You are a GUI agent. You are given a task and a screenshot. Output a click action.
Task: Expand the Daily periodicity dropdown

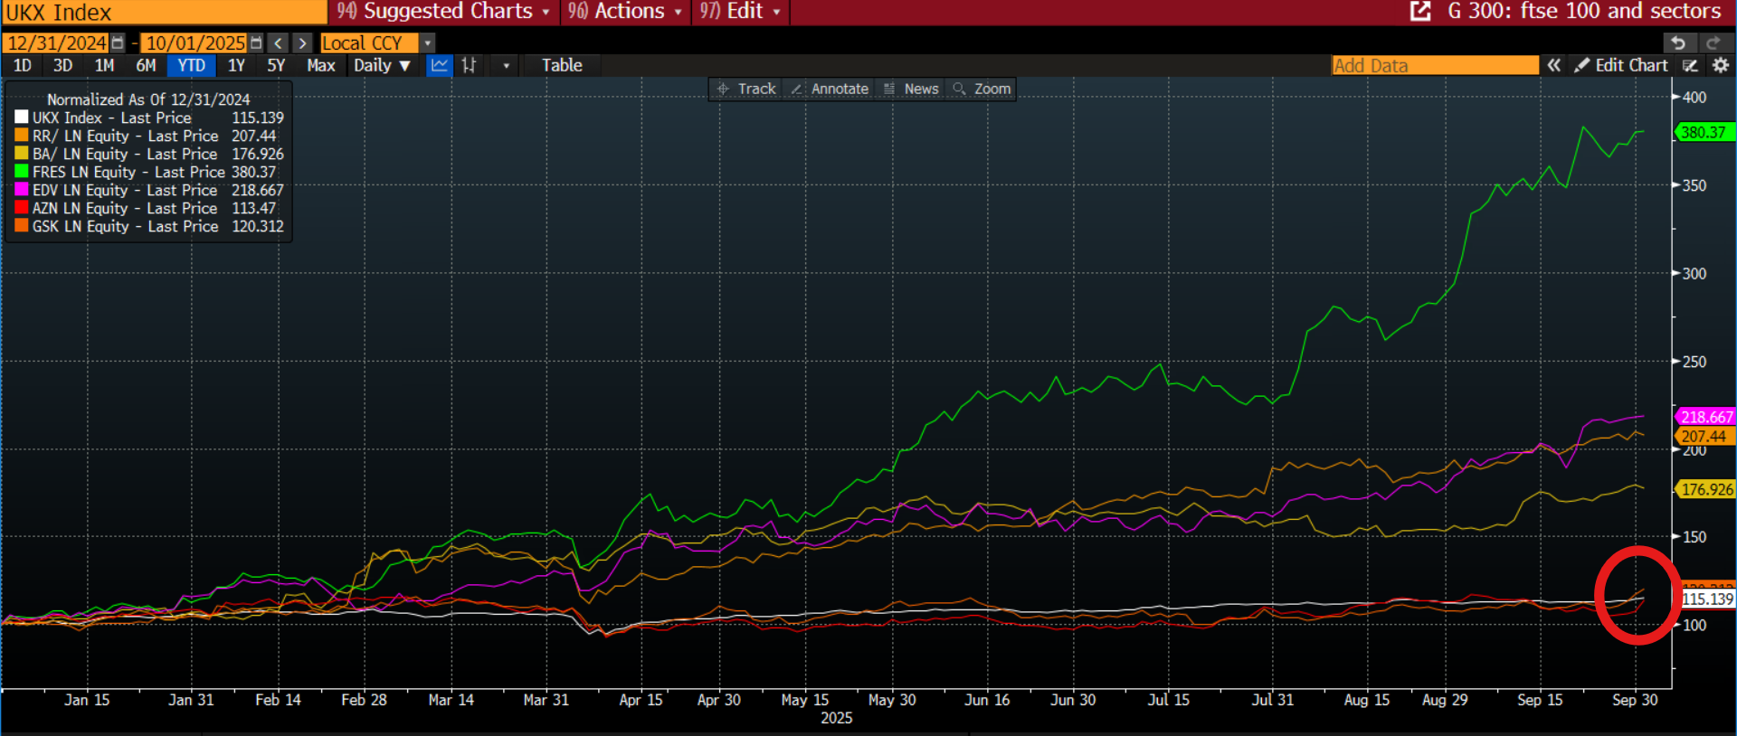[x=382, y=65]
